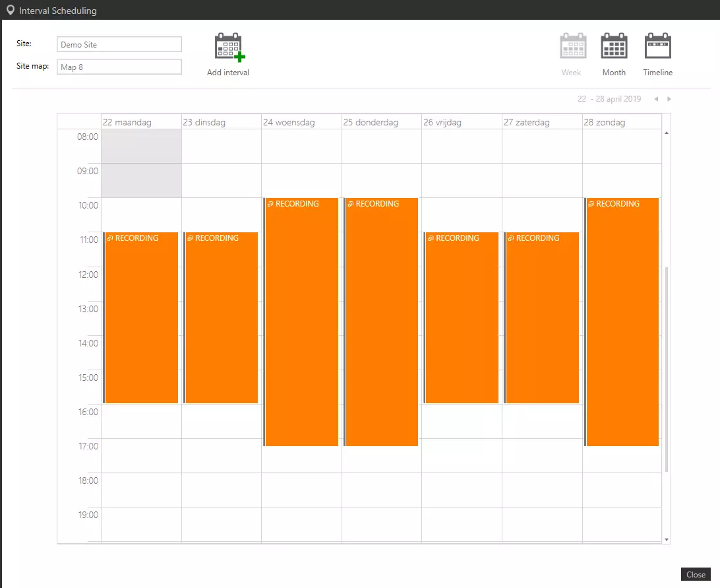Click the 27 zaterdag column header
720x588 pixels.
[x=542, y=122]
